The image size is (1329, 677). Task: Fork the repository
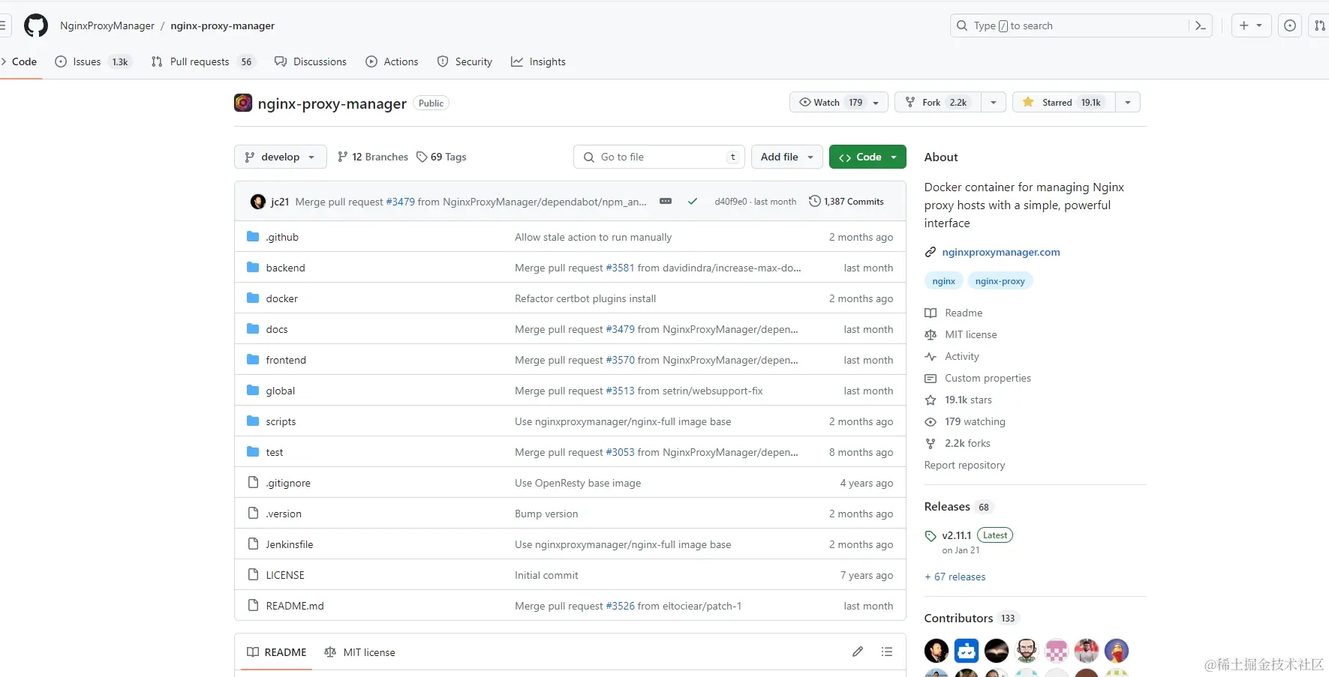938,103
